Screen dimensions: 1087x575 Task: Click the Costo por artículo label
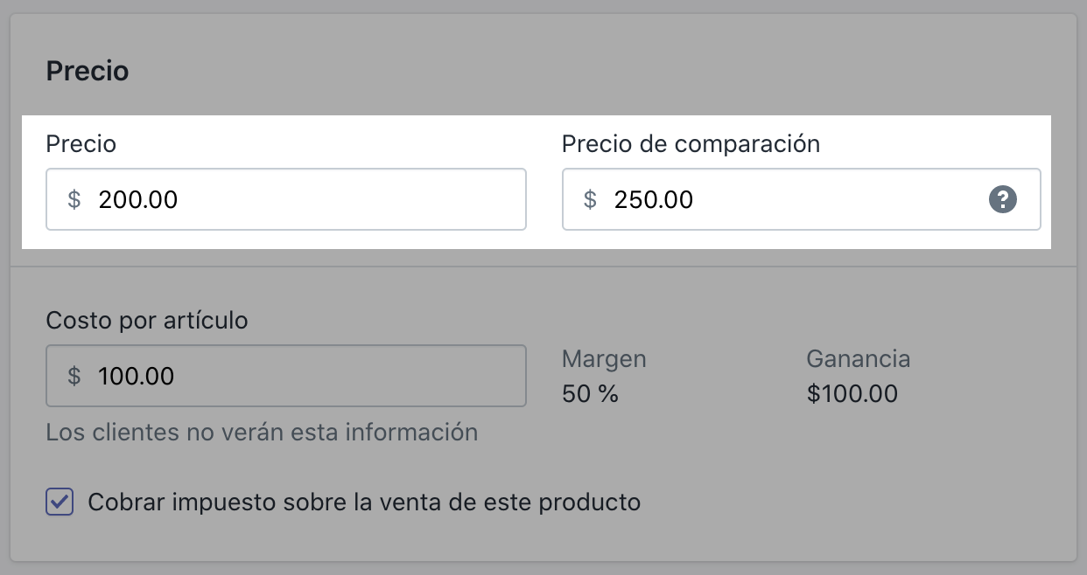pyautogui.click(x=146, y=321)
